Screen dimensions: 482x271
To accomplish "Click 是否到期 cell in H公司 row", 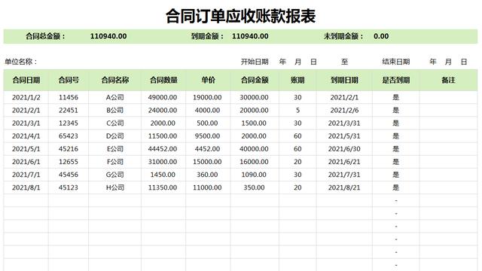I will pyautogui.click(x=396, y=187).
